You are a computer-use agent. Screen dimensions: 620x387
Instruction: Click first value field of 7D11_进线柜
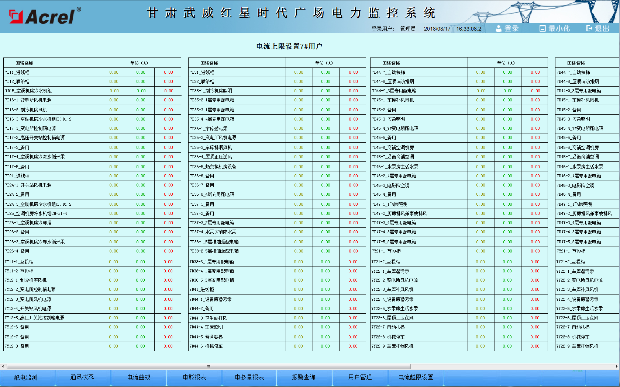pos(114,73)
